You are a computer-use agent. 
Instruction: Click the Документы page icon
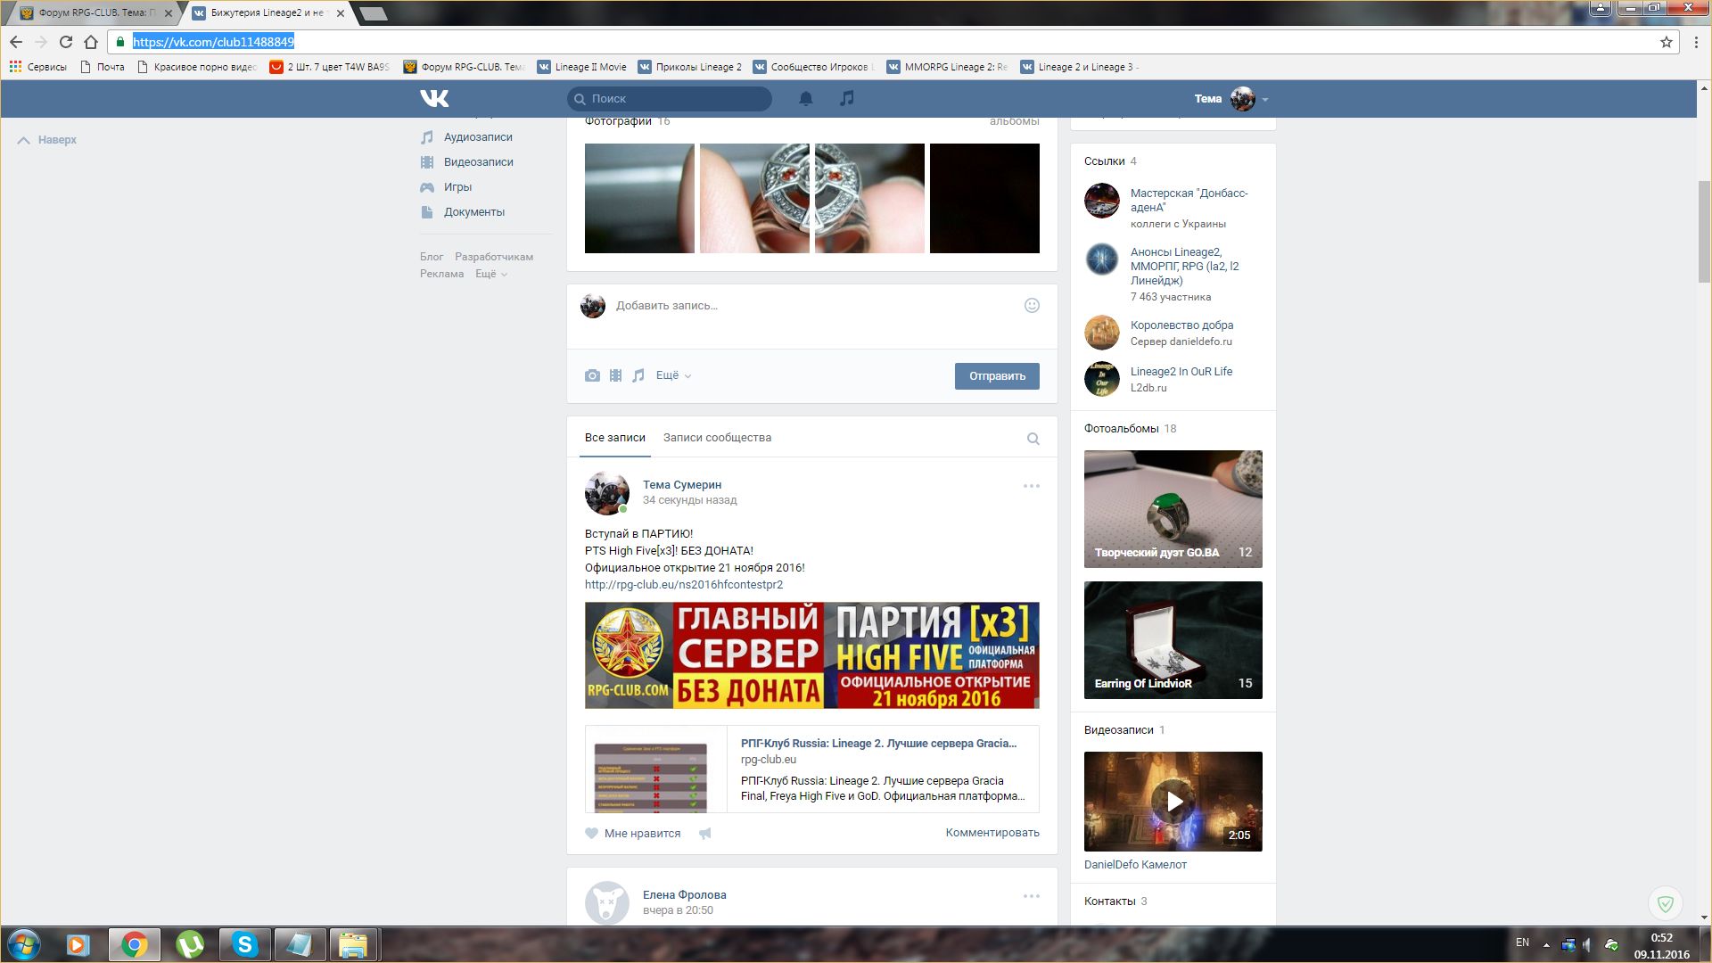[x=427, y=212]
